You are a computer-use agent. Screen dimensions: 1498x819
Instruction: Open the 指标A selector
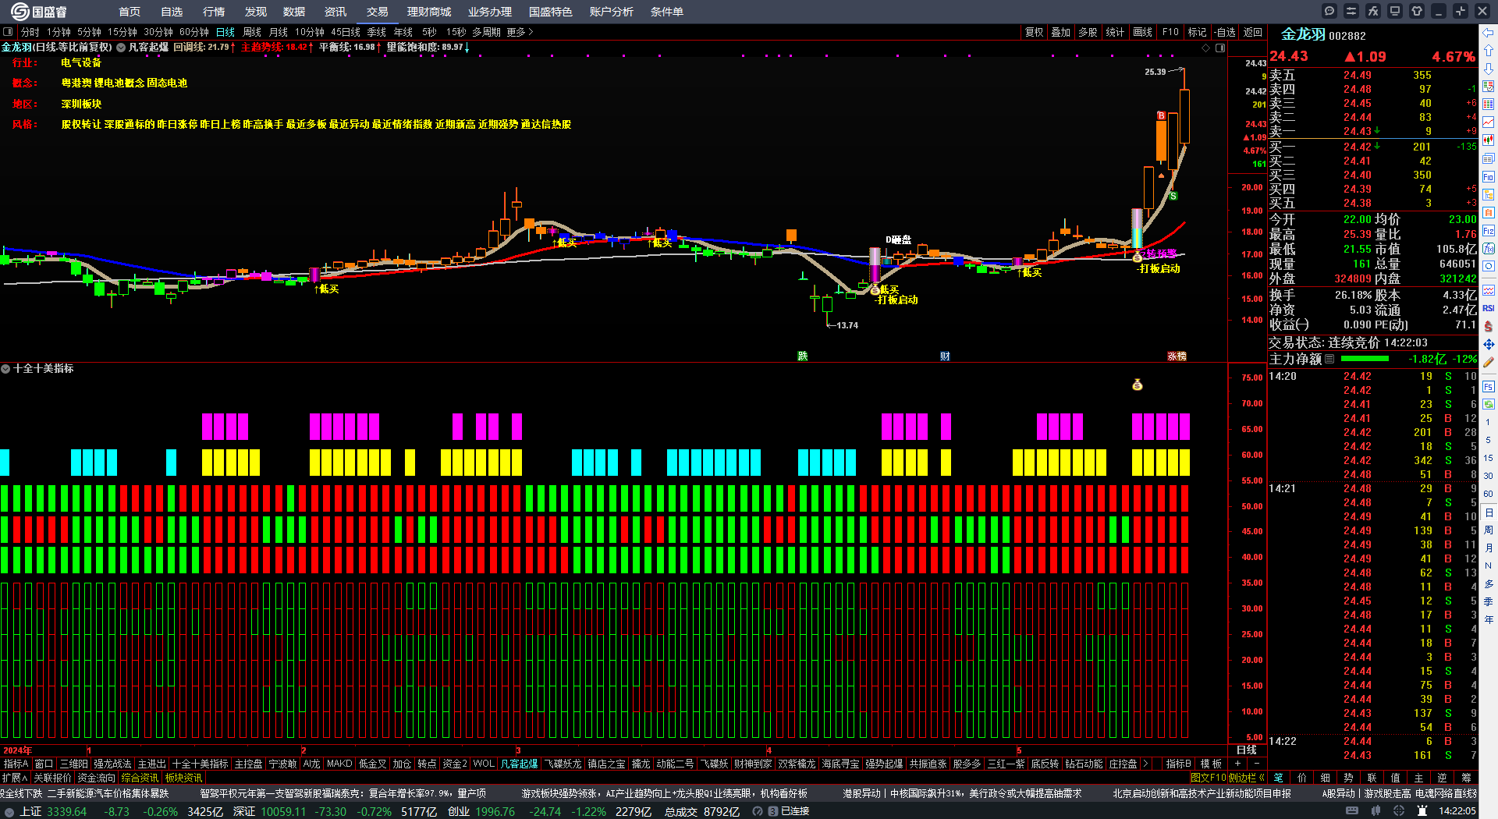tap(16, 764)
